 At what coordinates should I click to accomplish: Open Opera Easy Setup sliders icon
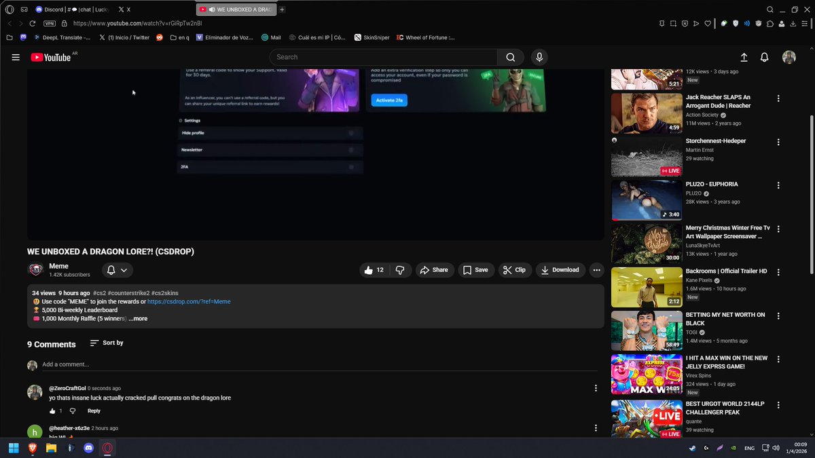804,23
